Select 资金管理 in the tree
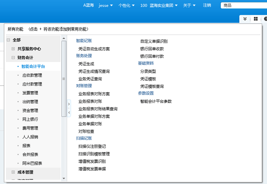This screenshot has width=267, height=184. click(x=30, y=110)
